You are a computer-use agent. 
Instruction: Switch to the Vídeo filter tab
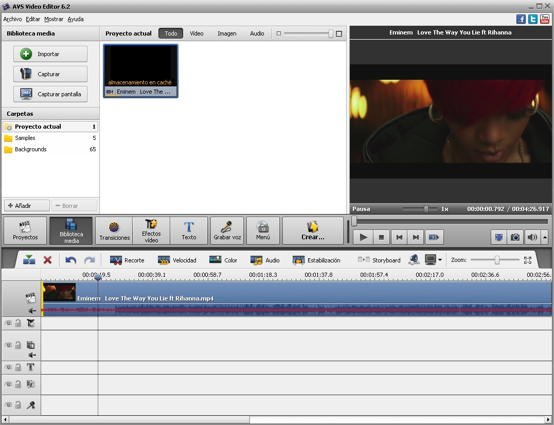point(196,33)
